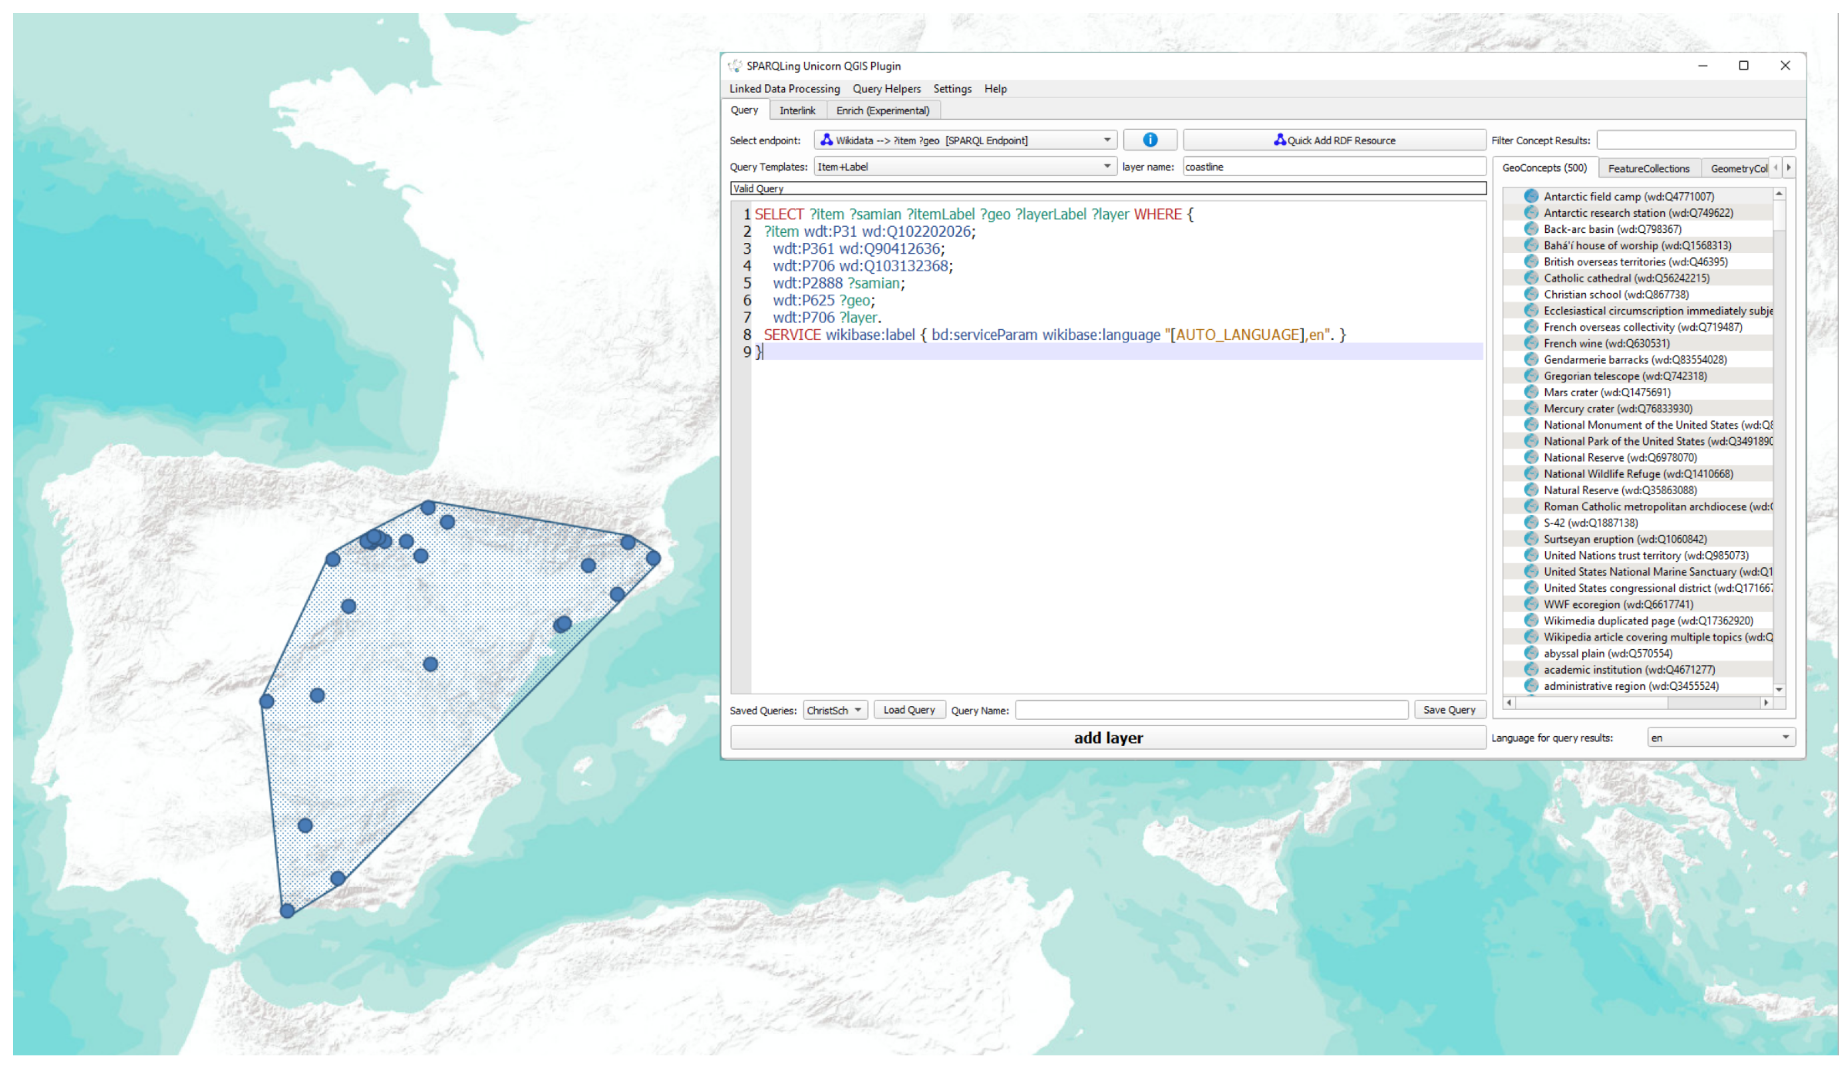
Task: Switch to the Interlink tab
Action: [797, 110]
